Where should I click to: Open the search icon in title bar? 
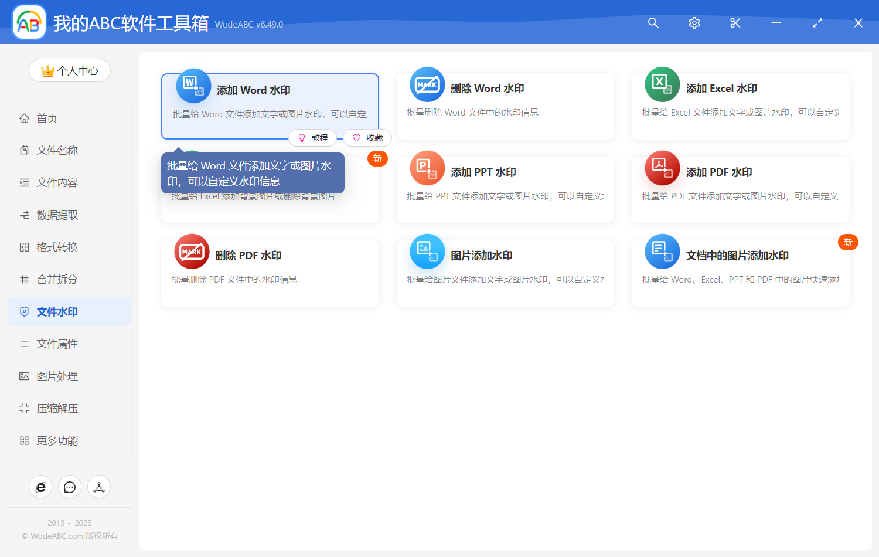[653, 23]
